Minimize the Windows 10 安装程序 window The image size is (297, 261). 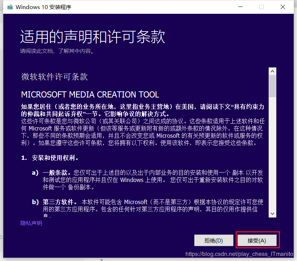coord(240,7)
